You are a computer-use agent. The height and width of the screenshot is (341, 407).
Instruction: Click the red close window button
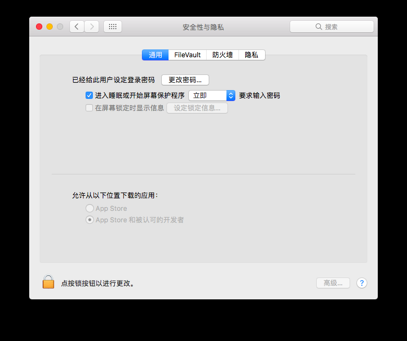coord(39,27)
